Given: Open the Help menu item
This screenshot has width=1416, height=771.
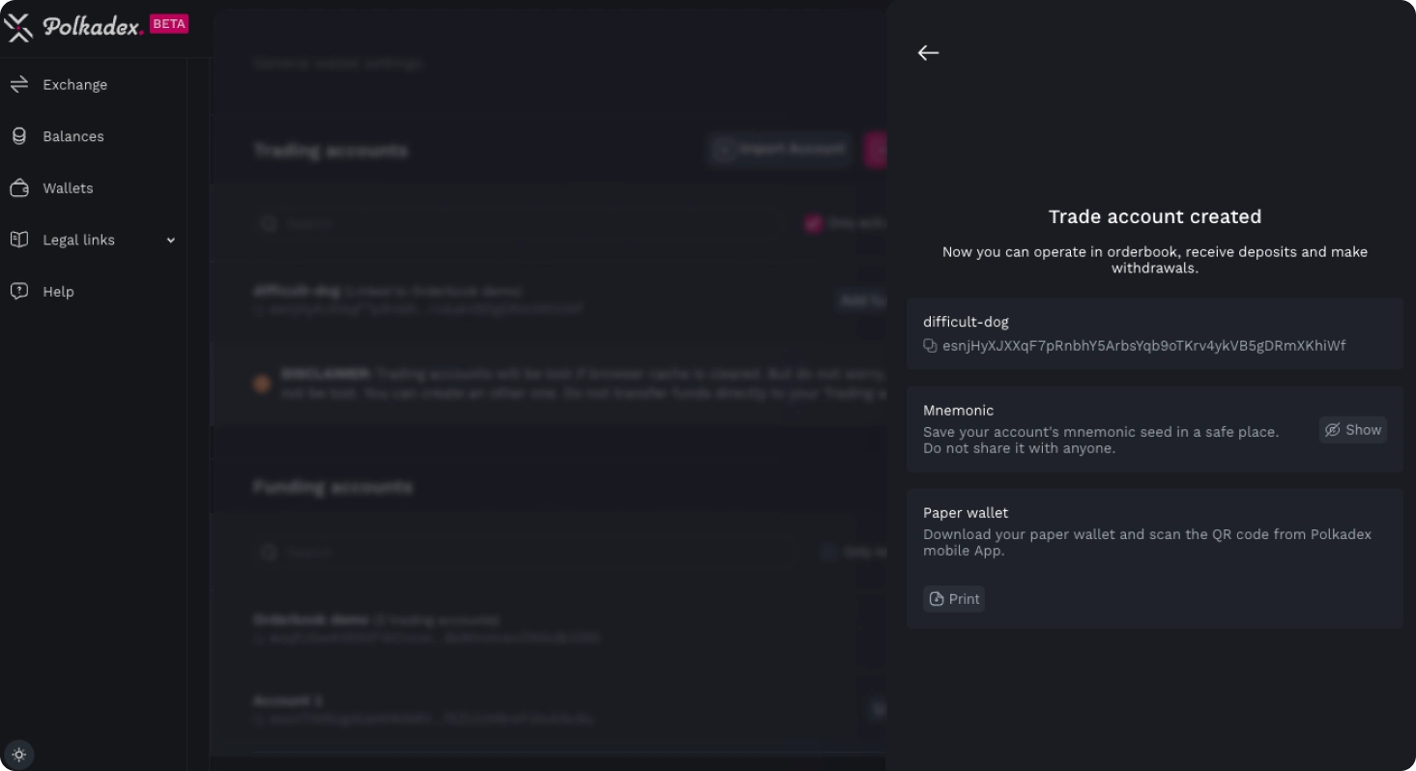Looking at the screenshot, I should [58, 292].
